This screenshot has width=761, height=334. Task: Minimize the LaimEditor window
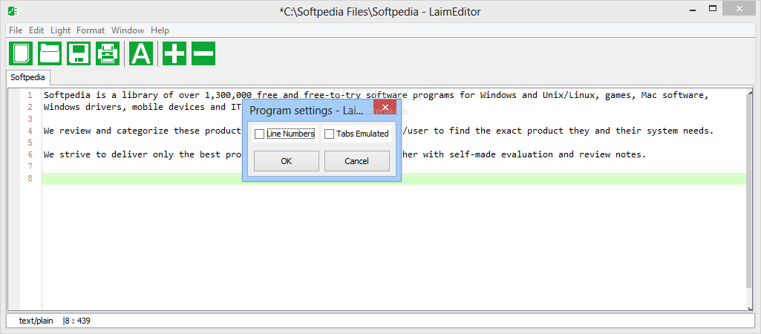(692, 9)
